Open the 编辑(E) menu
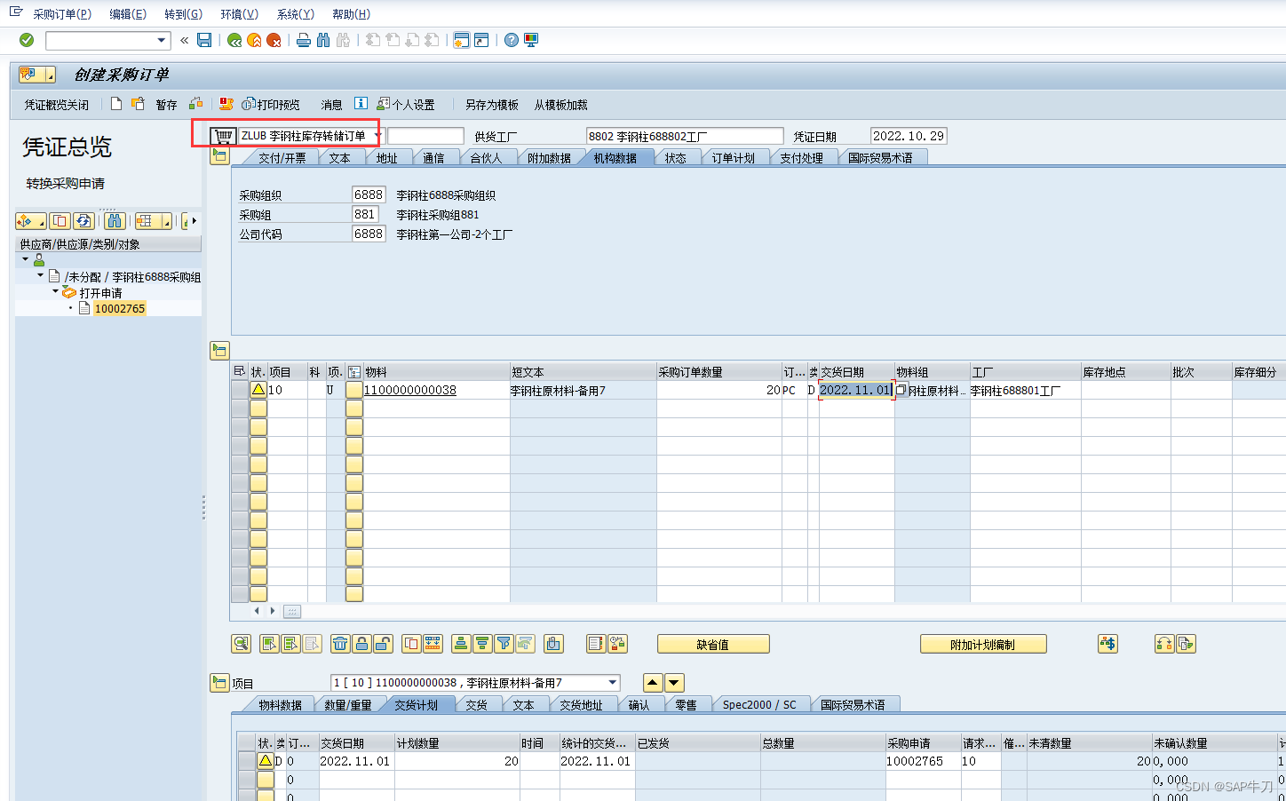The image size is (1286, 801). click(128, 14)
